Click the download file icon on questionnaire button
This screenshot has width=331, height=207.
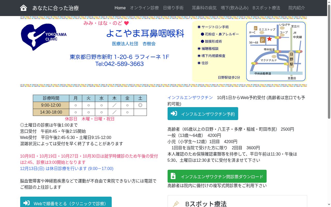[173, 176]
